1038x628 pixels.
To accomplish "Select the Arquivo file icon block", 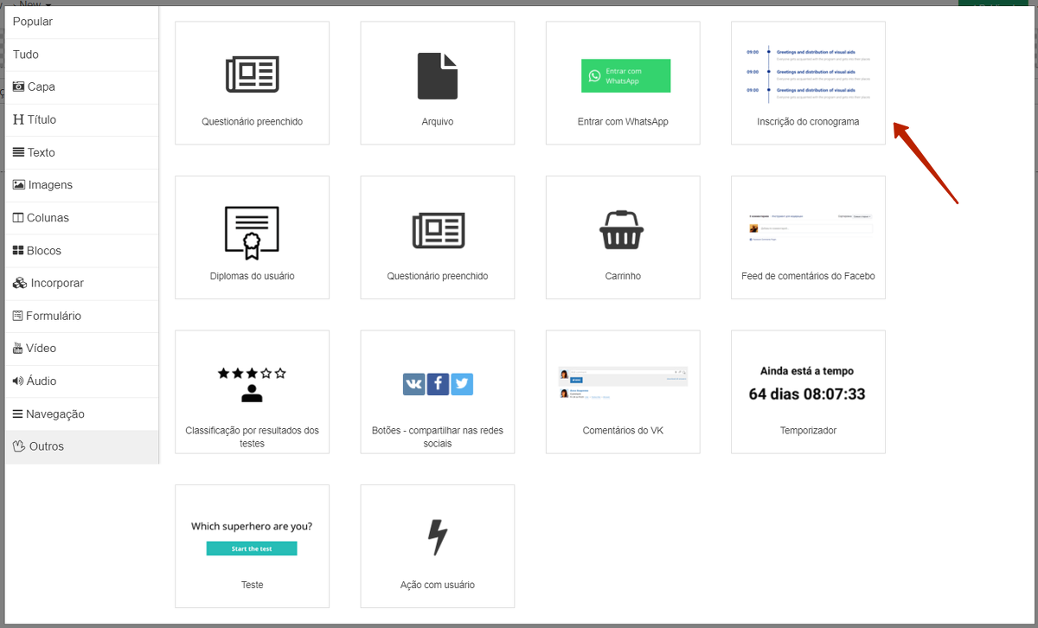I will (437, 83).
